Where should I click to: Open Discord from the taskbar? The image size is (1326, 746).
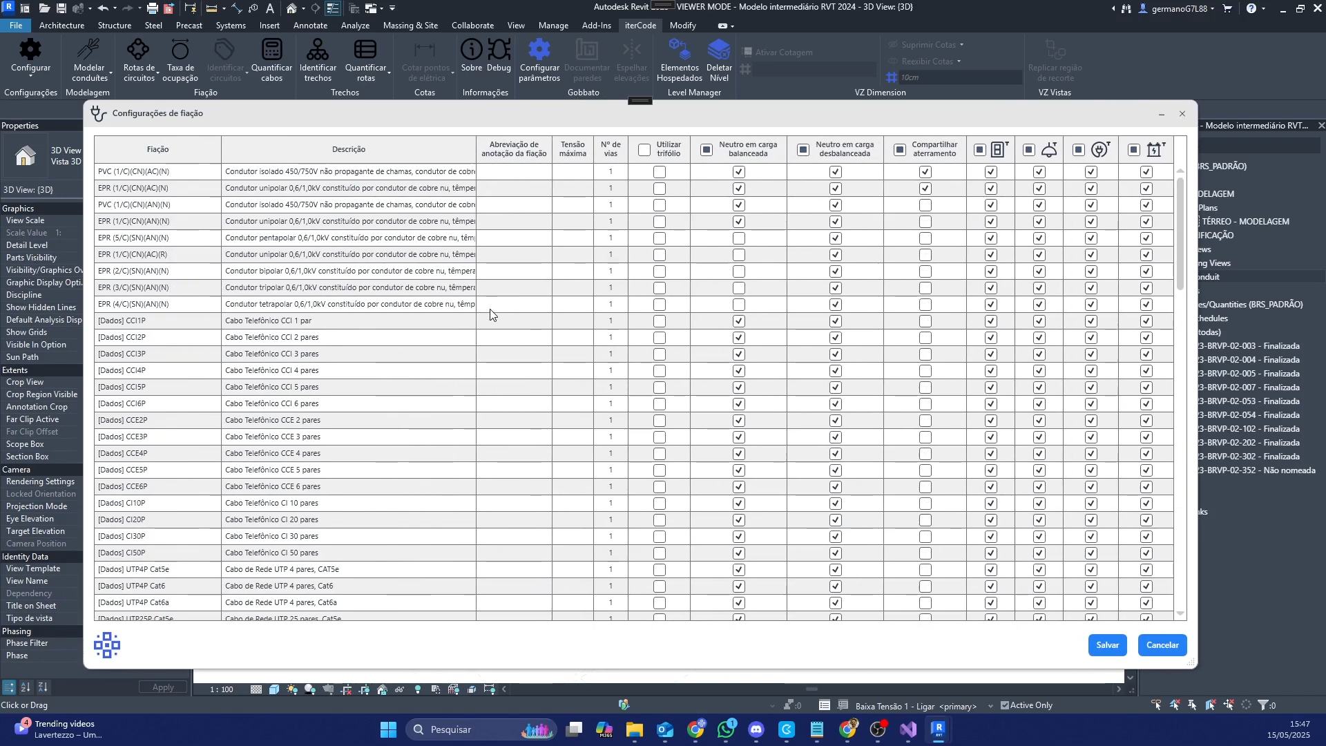tap(756, 730)
